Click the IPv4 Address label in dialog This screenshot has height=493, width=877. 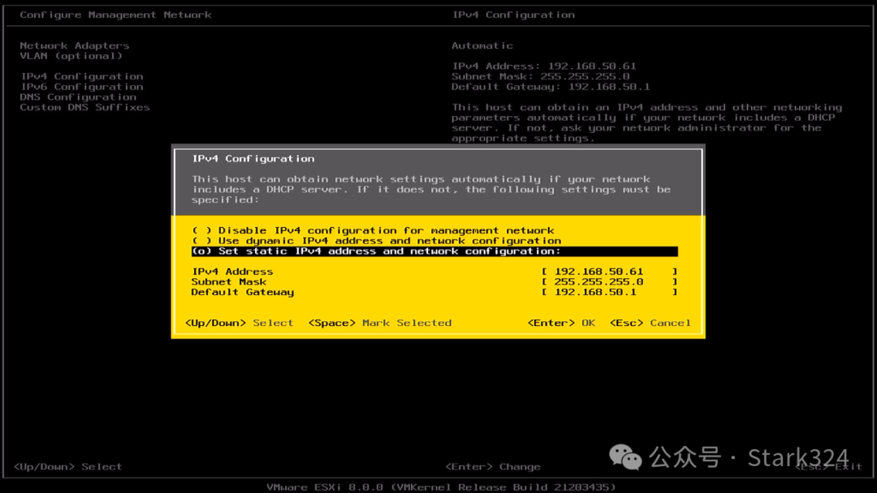pyautogui.click(x=233, y=272)
